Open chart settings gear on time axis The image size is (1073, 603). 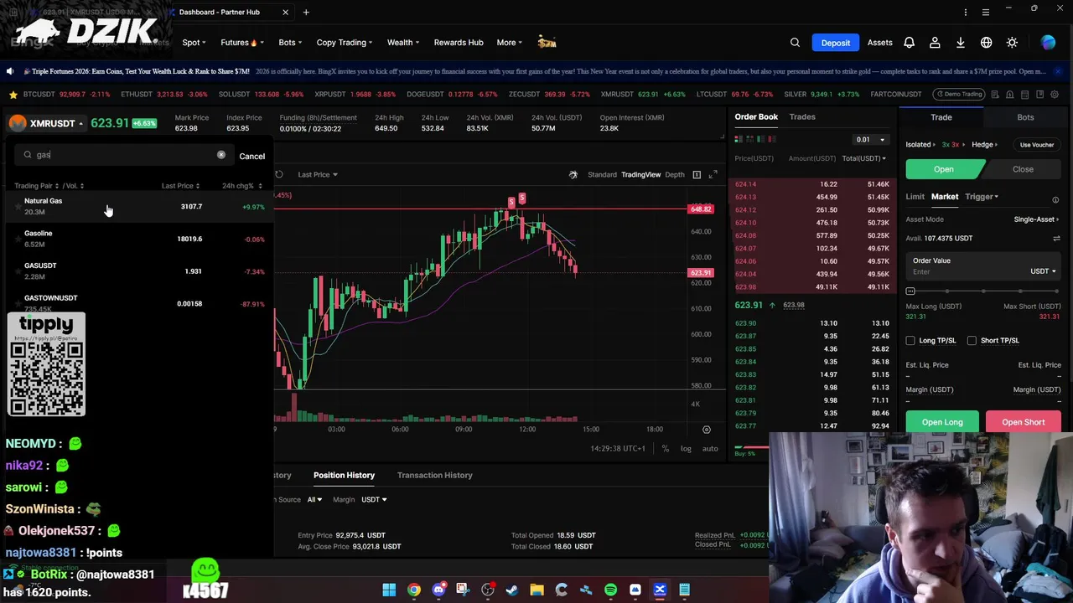[706, 430]
